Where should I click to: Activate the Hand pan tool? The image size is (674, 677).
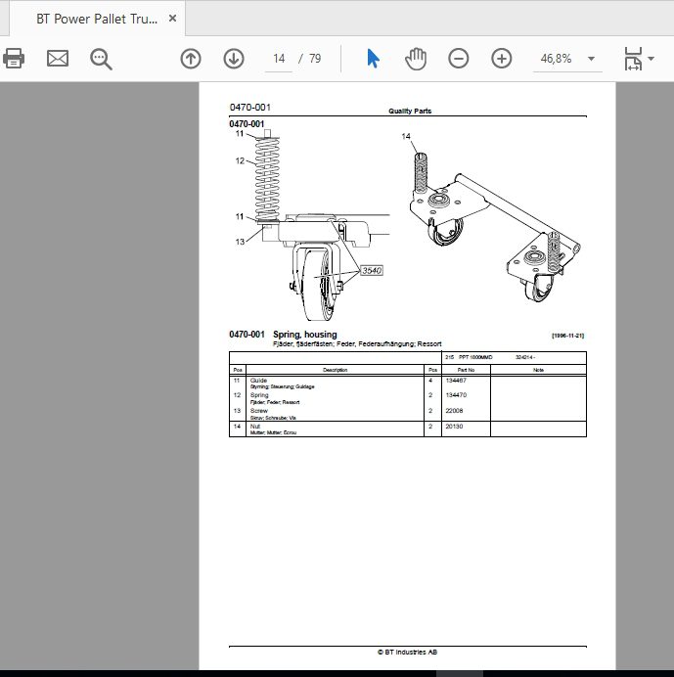click(416, 59)
